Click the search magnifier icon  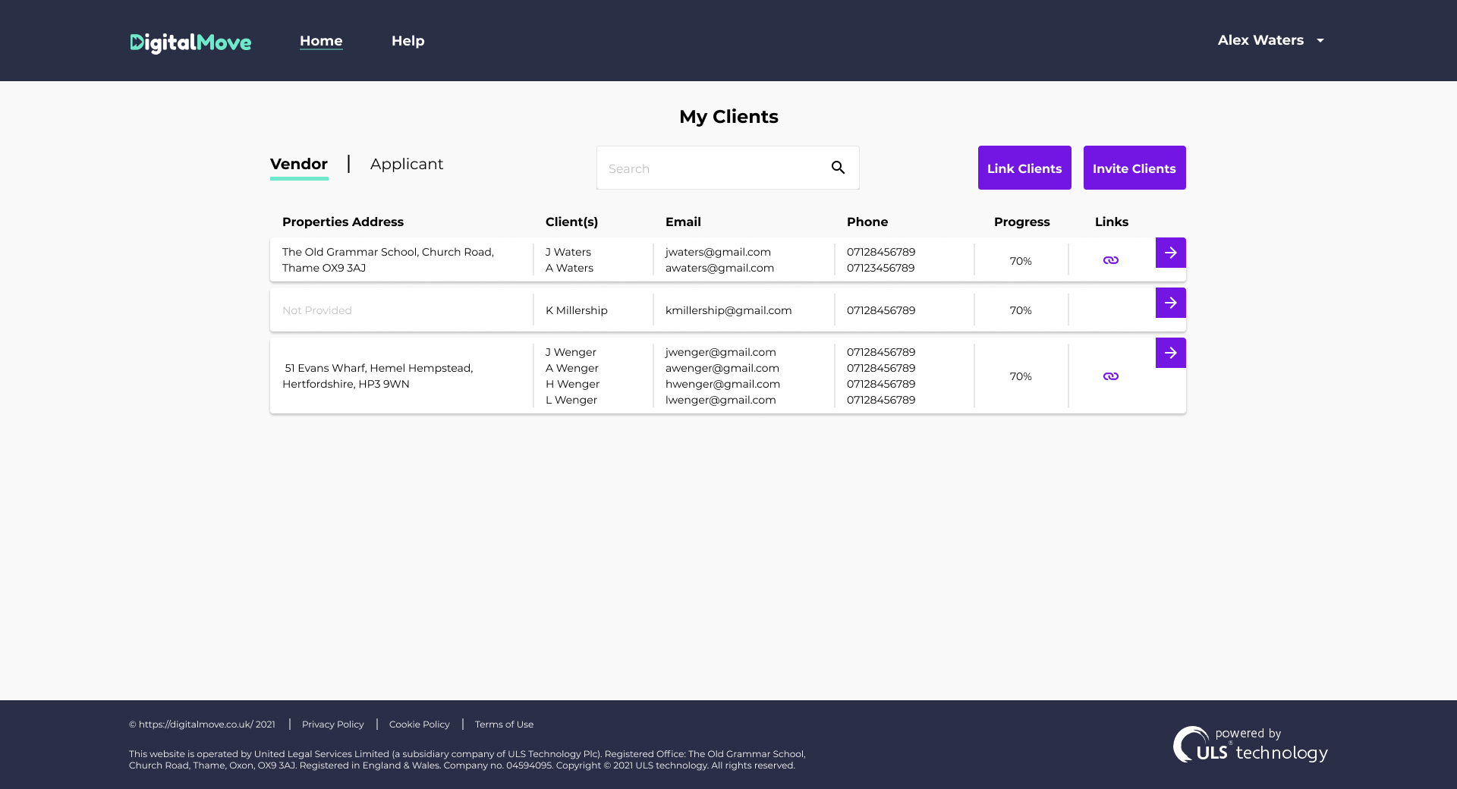[838, 168]
